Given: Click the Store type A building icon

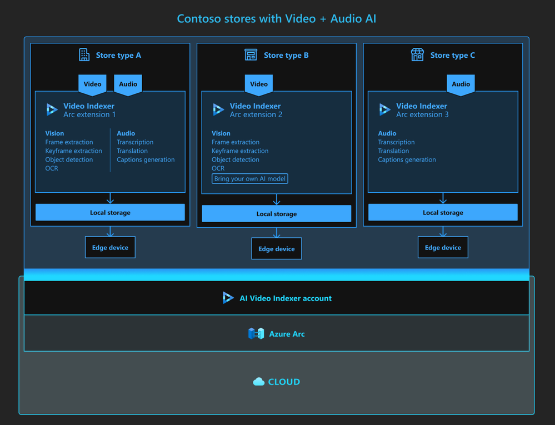Looking at the screenshot, I should pos(84,55).
